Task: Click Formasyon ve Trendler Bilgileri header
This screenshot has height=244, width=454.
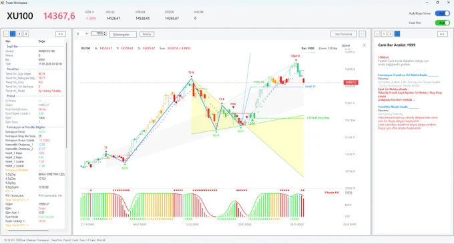Action: (26, 127)
